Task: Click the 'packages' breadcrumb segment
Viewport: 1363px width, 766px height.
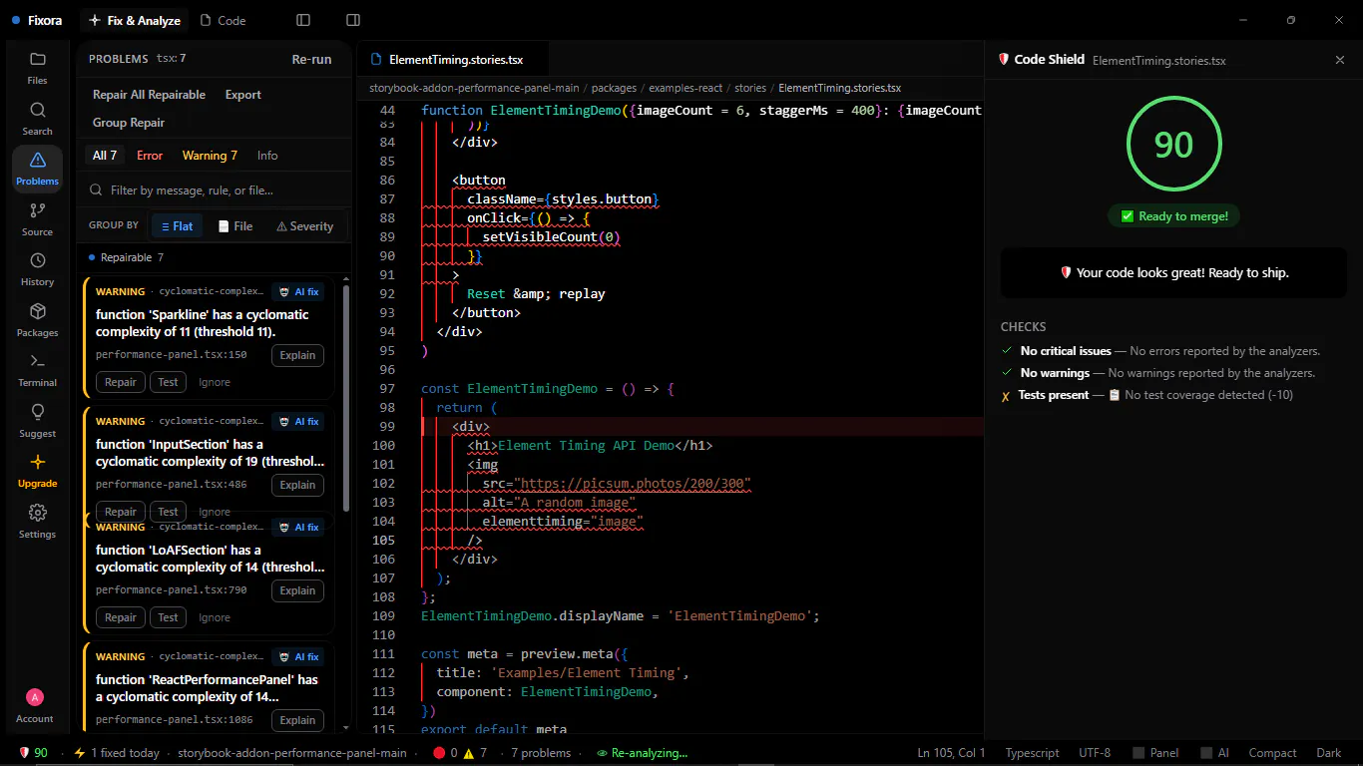Action: (615, 88)
